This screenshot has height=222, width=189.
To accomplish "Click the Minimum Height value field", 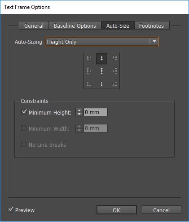I will click(96, 112).
